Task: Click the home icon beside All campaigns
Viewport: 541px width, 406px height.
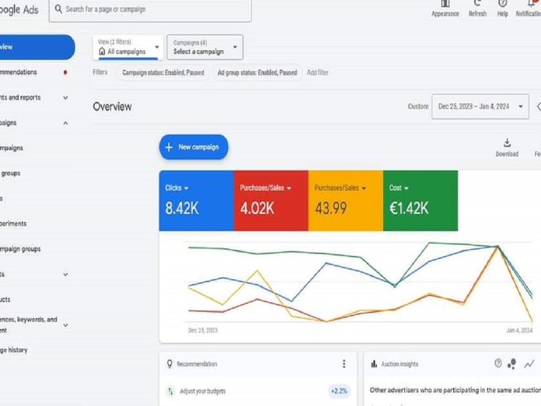Action: [102, 51]
